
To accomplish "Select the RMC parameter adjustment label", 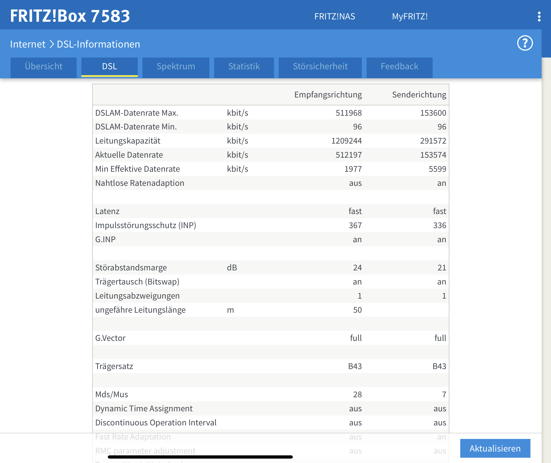I will [145, 451].
